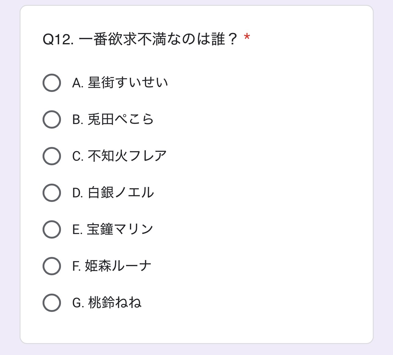393x355 pixels.
Task: Click the name text 星街すいせい
Action: pos(128,83)
